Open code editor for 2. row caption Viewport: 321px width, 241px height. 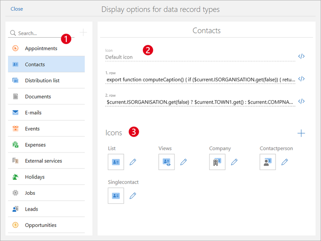coord(301,101)
